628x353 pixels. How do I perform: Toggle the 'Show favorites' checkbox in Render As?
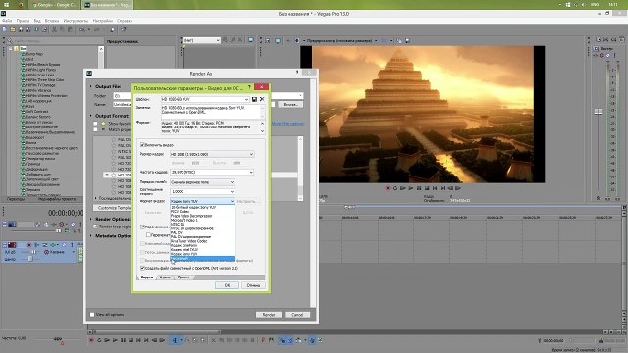point(95,124)
